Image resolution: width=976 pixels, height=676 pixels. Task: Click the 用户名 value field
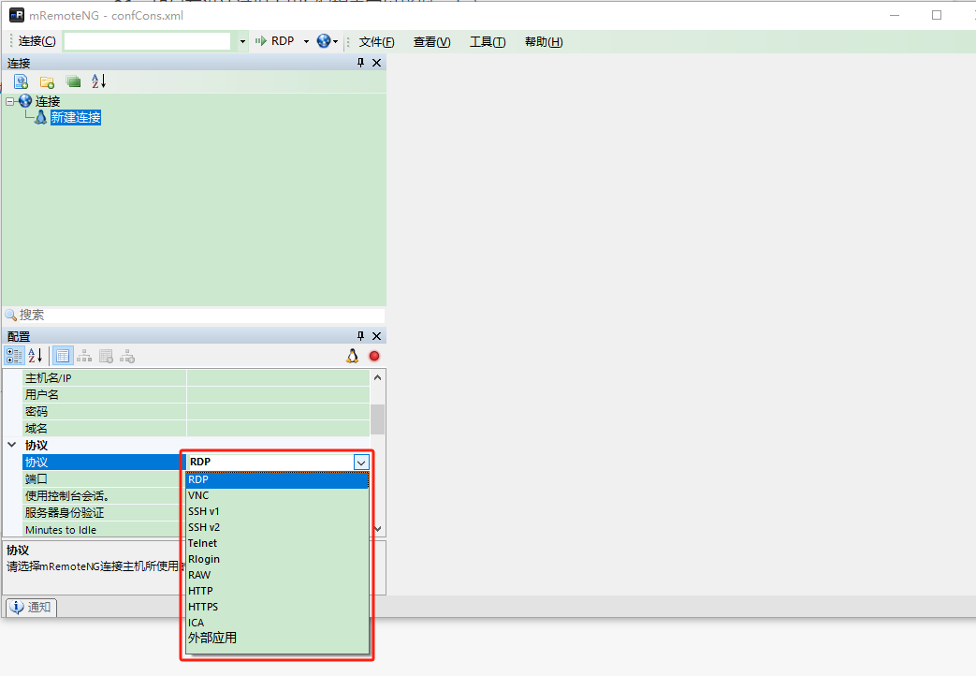278,395
